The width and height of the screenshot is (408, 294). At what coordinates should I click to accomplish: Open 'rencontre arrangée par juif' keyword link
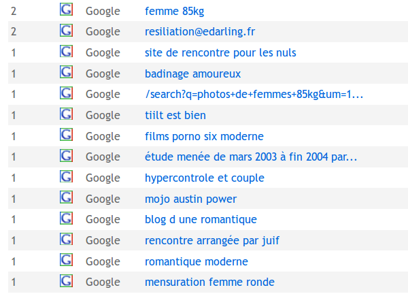coord(212,240)
